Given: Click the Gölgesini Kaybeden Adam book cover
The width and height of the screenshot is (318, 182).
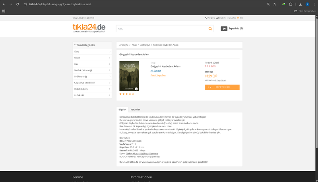Looking at the screenshot, I should tap(129, 76).
